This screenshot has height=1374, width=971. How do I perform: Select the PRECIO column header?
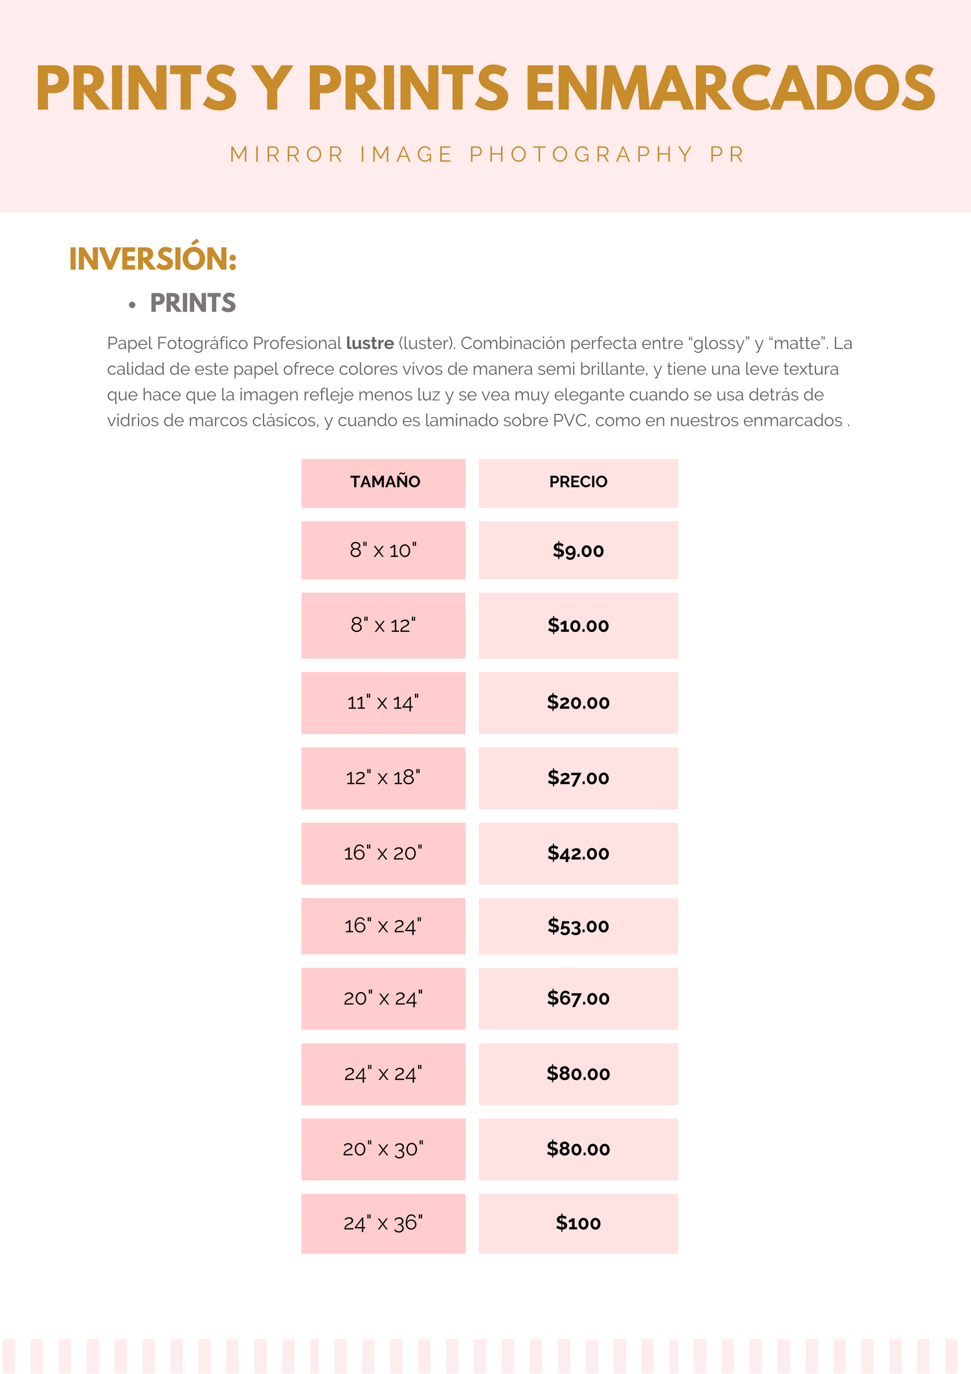click(578, 483)
